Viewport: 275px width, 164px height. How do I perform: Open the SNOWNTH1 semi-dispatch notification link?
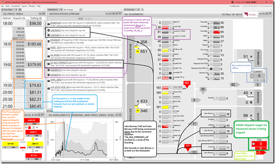pyautogui.click(x=56, y=70)
